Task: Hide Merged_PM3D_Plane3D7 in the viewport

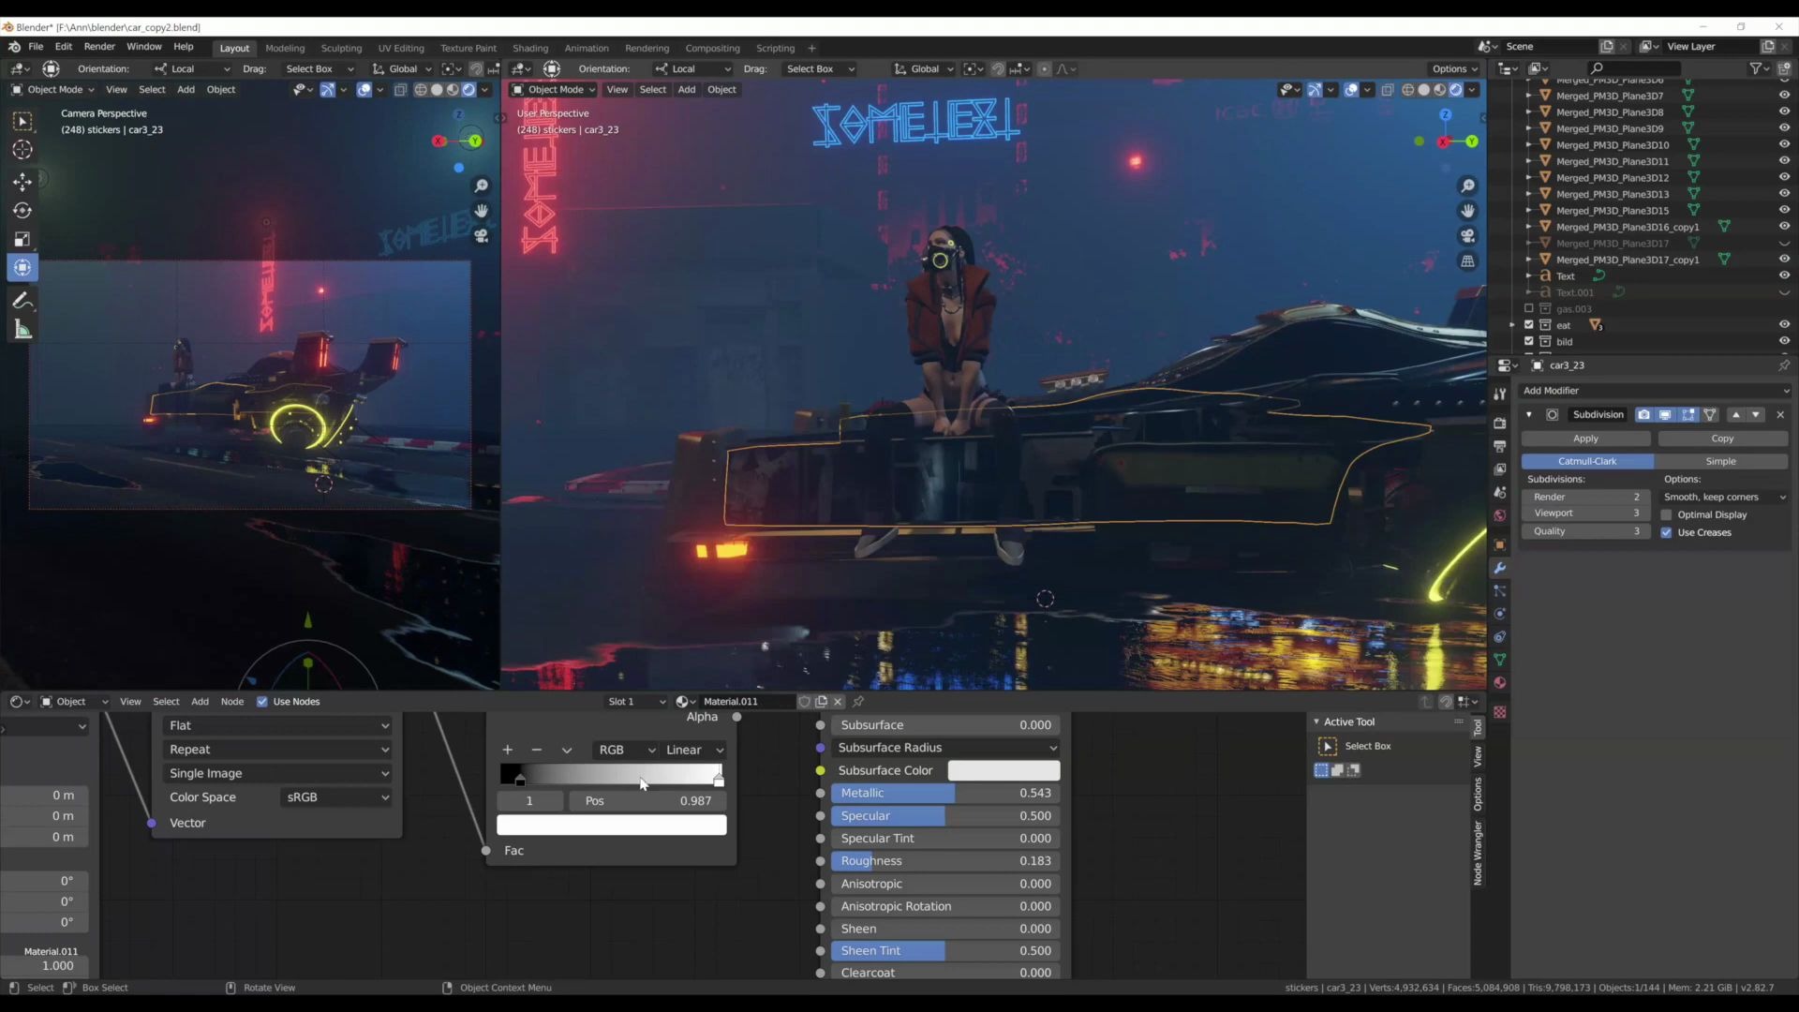Action: (x=1785, y=96)
